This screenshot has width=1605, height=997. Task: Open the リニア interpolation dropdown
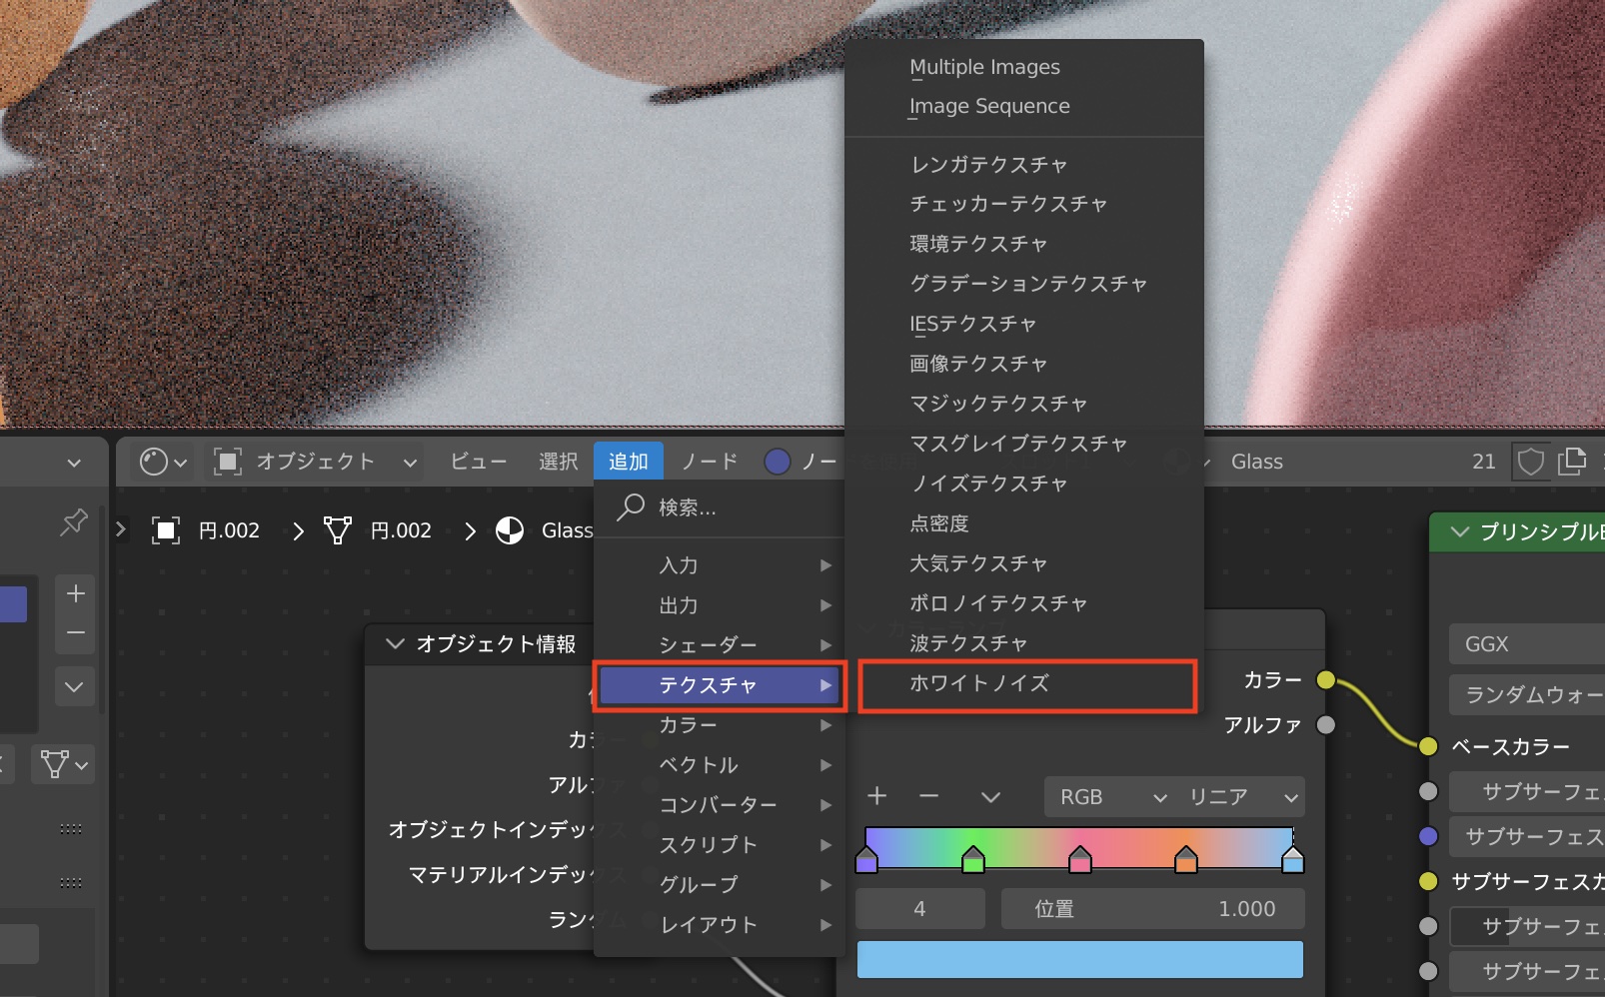(x=1242, y=797)
